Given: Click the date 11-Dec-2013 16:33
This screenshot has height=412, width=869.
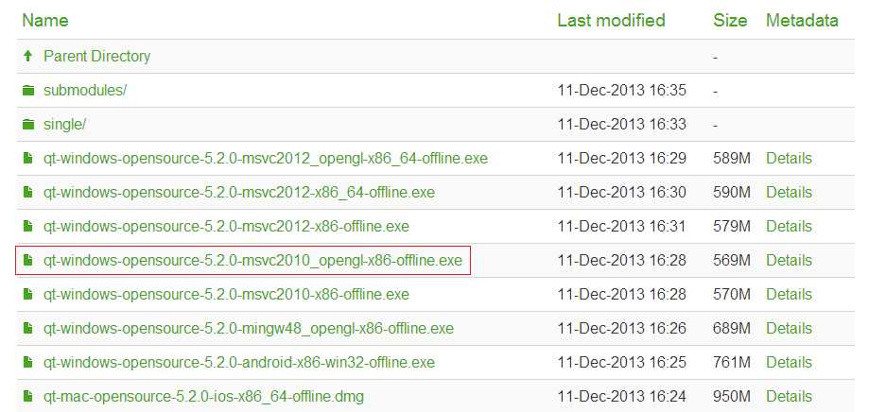Looking at the screenshot, I should (622, 124).
